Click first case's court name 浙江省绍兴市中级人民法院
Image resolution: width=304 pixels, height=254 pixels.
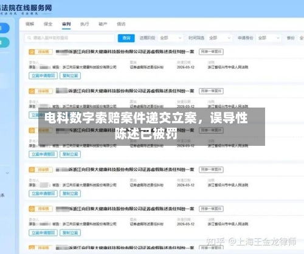[228, 67]
